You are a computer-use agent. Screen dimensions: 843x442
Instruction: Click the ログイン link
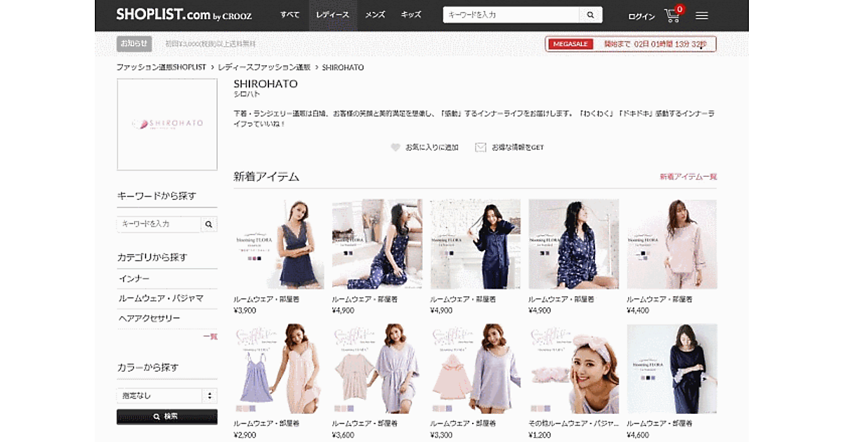(641, 16)
